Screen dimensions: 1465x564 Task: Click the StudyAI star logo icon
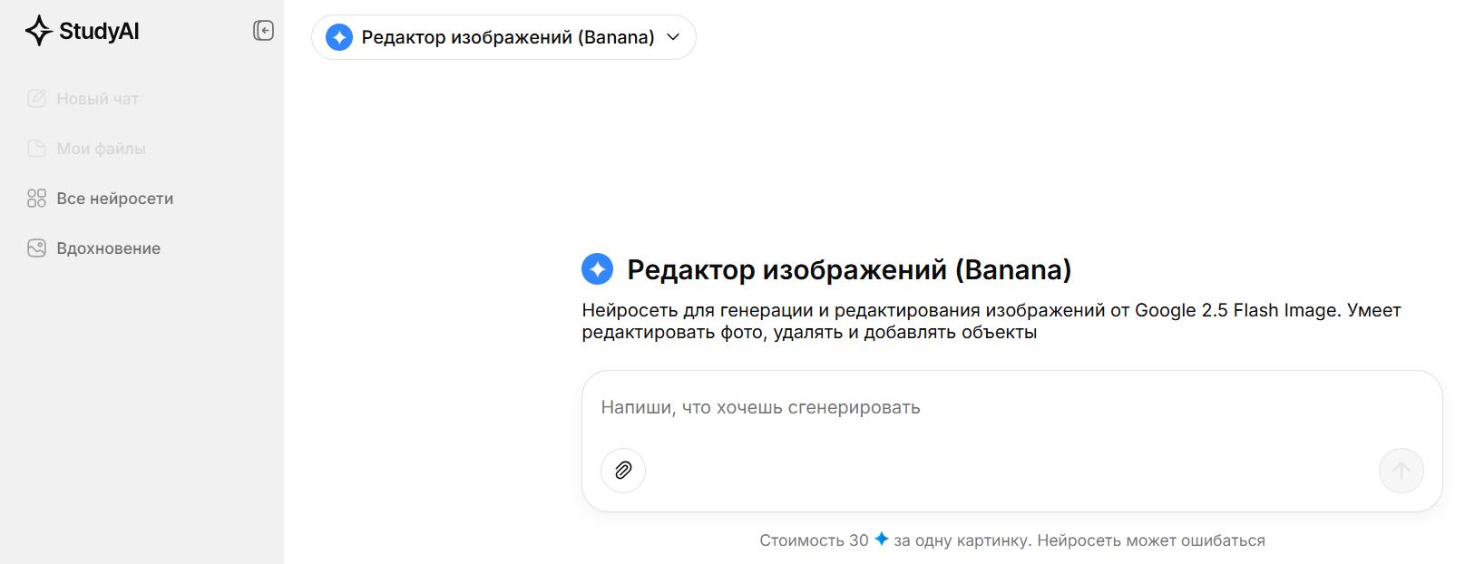tap(38, 31)
